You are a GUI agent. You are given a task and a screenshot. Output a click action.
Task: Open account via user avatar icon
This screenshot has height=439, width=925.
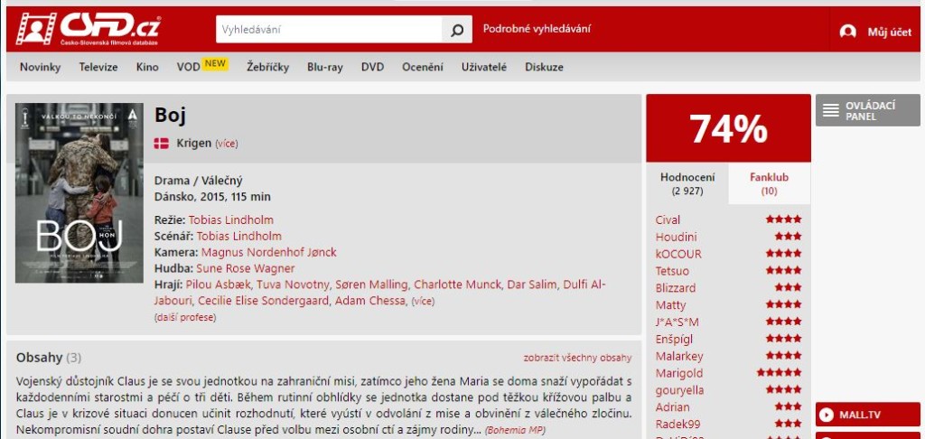coord(847,32)
